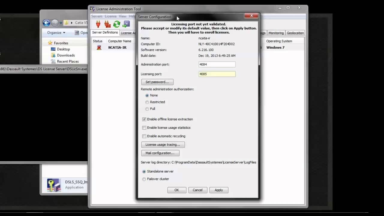Click the License usage tracing button

[163, 145]
